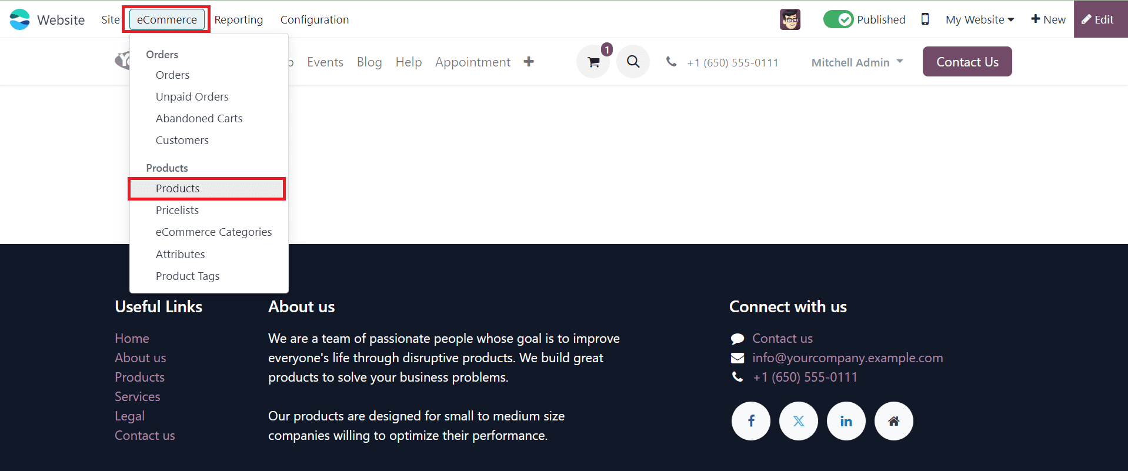Image resolution: width=1128 pixels, height=471 pixels.
Task: Open the Configuration menu
Action: tap(315, 19)
